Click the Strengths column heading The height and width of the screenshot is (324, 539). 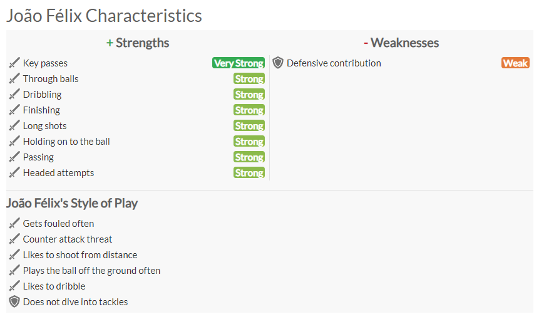[138, 43]
